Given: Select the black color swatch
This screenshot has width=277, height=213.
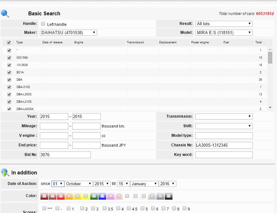Looking at the screenshot, I should tap(169, 196).
